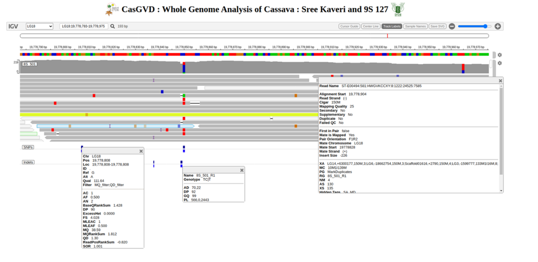Click the Pair Orientation F1R2 row
This screenshot has width=538, height=262.
(x=339, y=139)
